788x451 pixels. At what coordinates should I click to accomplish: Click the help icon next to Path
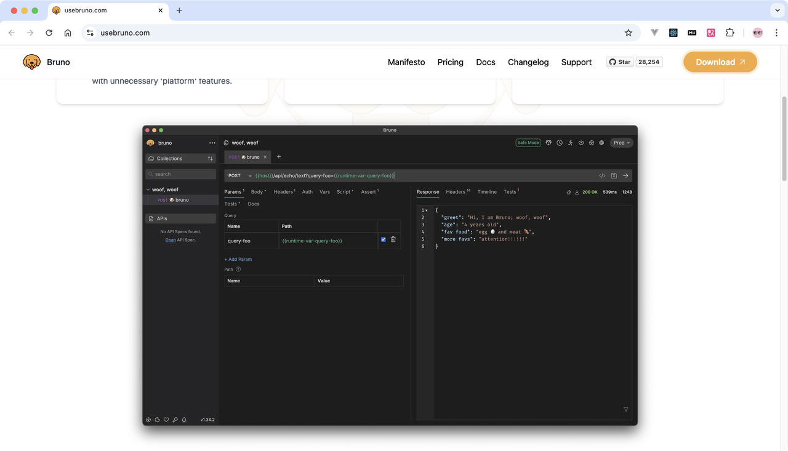pos(238,269)
